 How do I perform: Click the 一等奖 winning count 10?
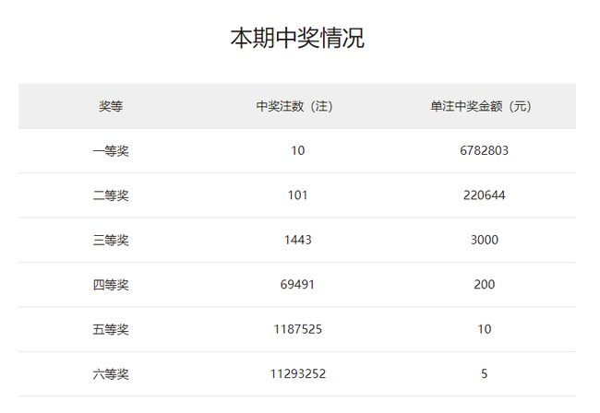[297, 150]
